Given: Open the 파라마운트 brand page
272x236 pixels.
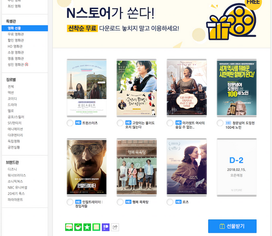Looking at the screenshot, I should (15, 200).
